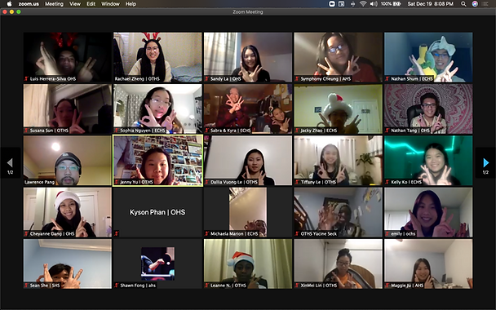
Task: Click muted mic icon on Maggie Ju
Action: click(387, 286)
